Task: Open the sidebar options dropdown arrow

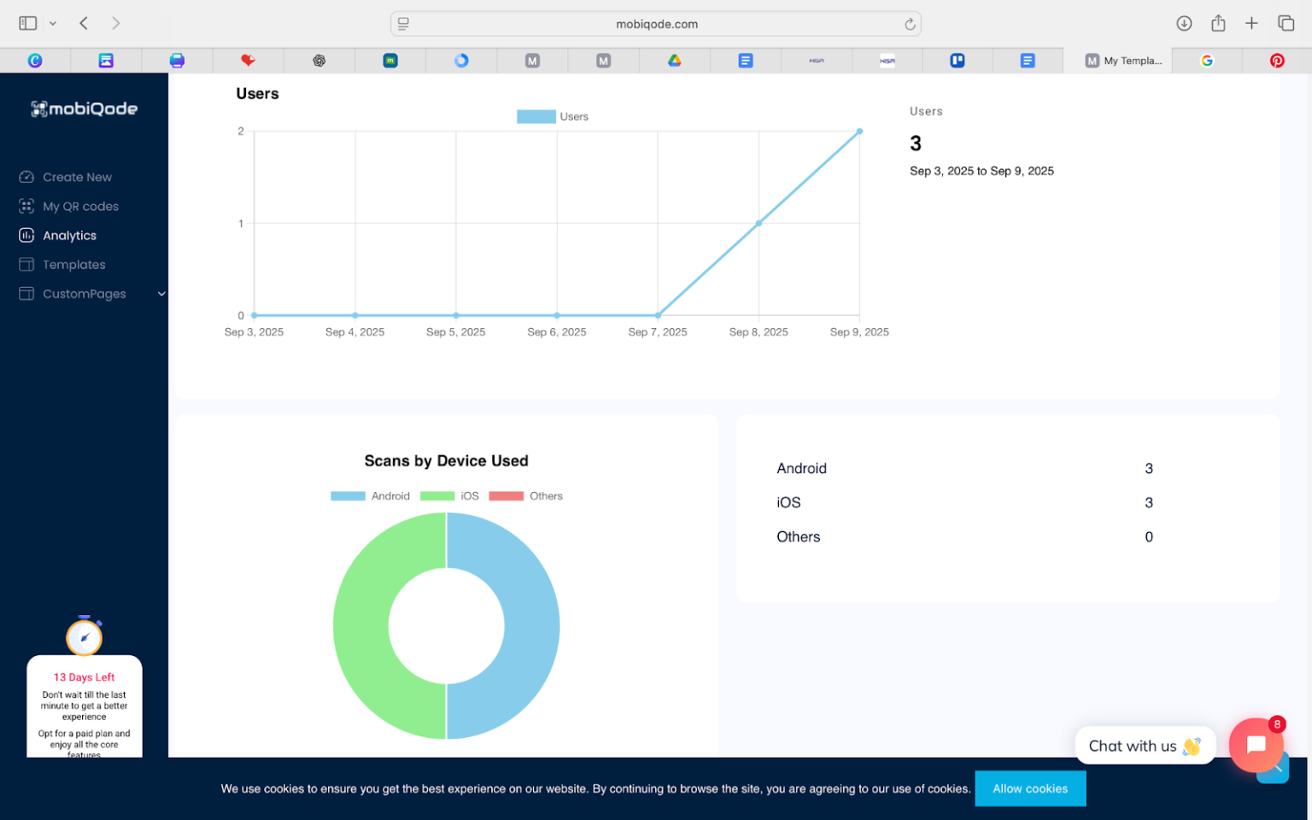Action: pyautogui.click(x=52, y=23)
